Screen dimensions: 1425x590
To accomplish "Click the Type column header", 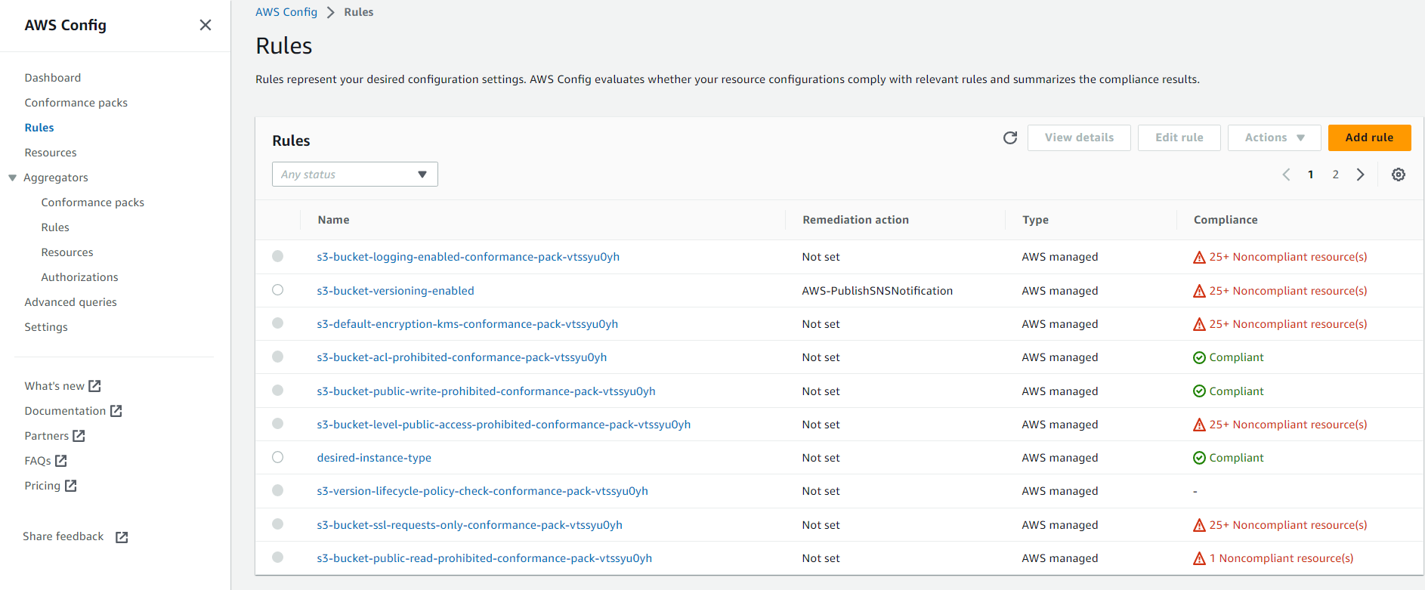I will coord(1035,220).
